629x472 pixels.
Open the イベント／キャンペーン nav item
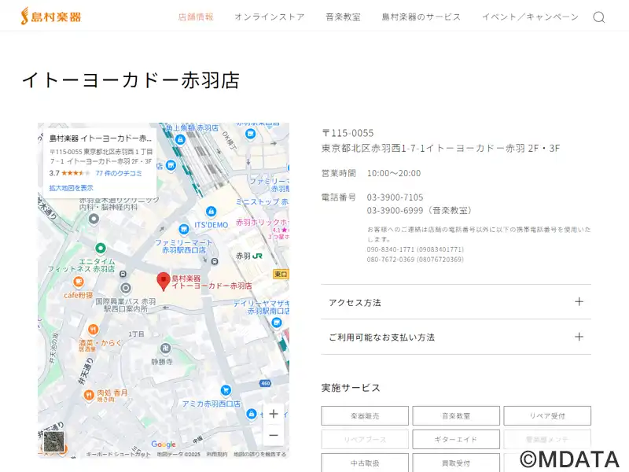click(x=530, y=17)
